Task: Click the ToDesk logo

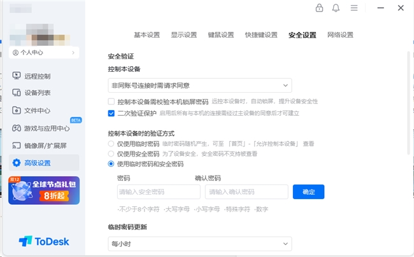Action: tap(43, 241)
